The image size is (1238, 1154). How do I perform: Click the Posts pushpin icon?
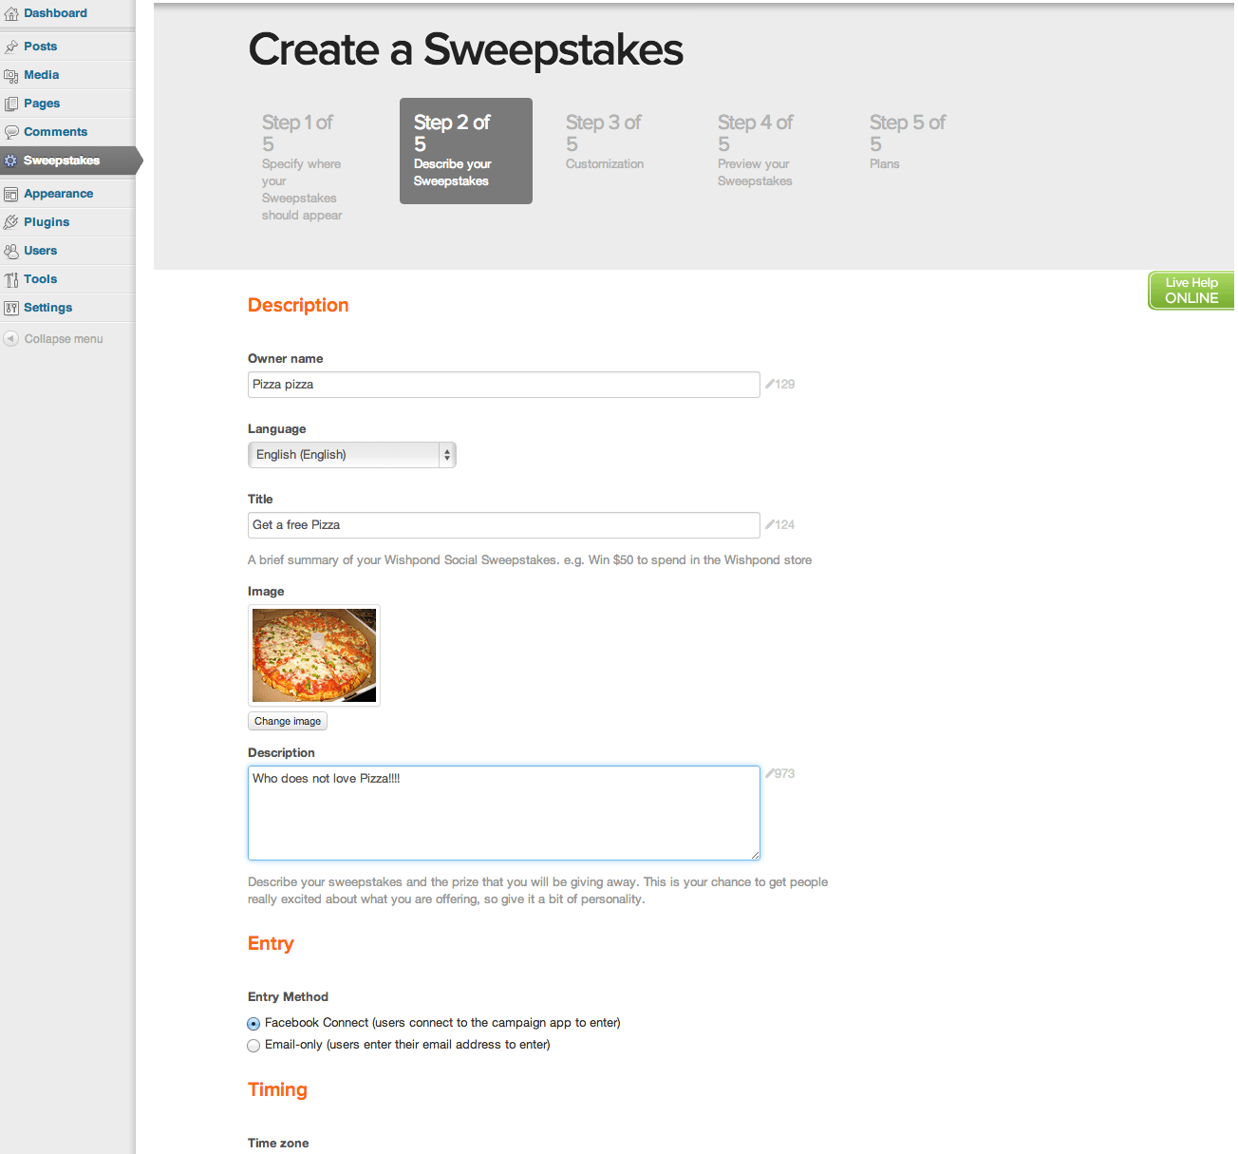tap(11, 47)
